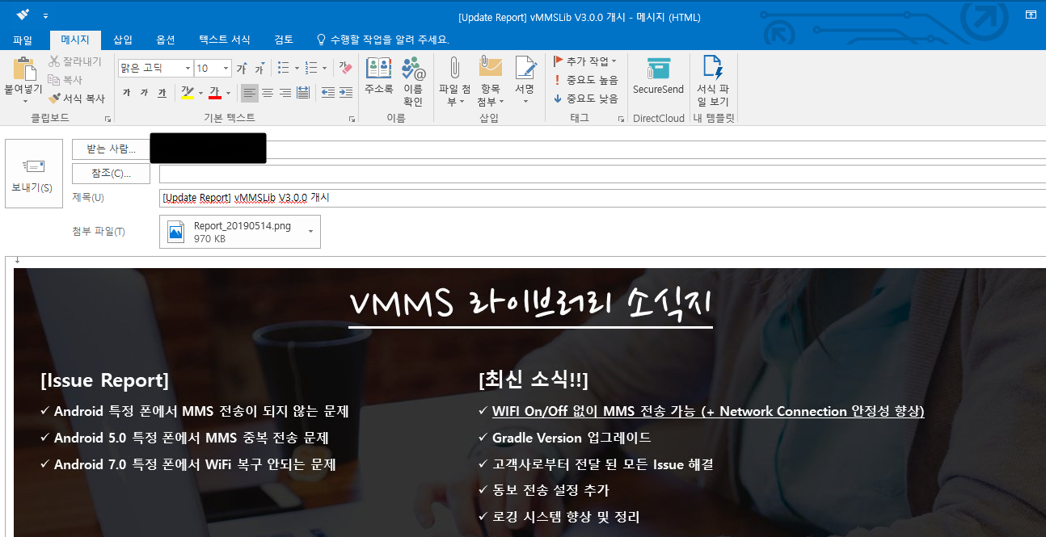This screenshot has height=537, width=1046.
Task: Click 'Gradle Version 업그레이드' text
Action: (572, 438)
